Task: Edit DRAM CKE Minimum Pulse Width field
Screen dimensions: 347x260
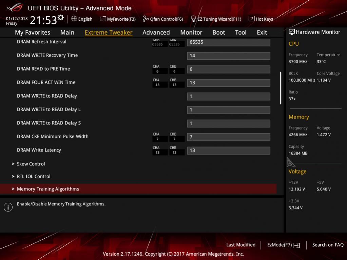Action: coord(229,137)
